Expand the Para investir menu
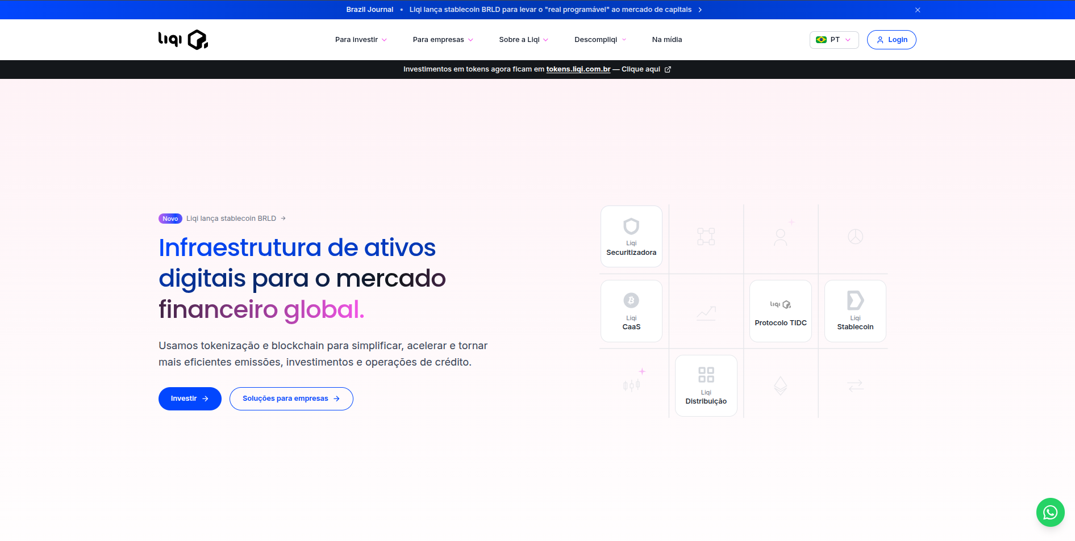1075x541 pixels. coord(361,40)
